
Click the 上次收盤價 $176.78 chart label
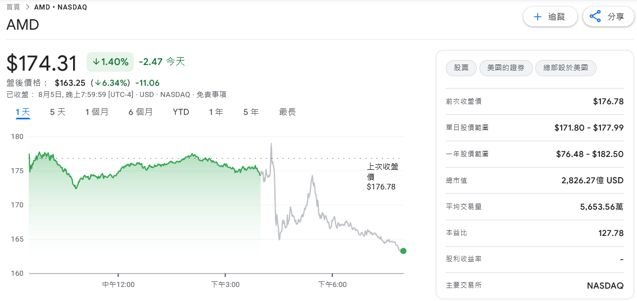[x=382, y=177]
